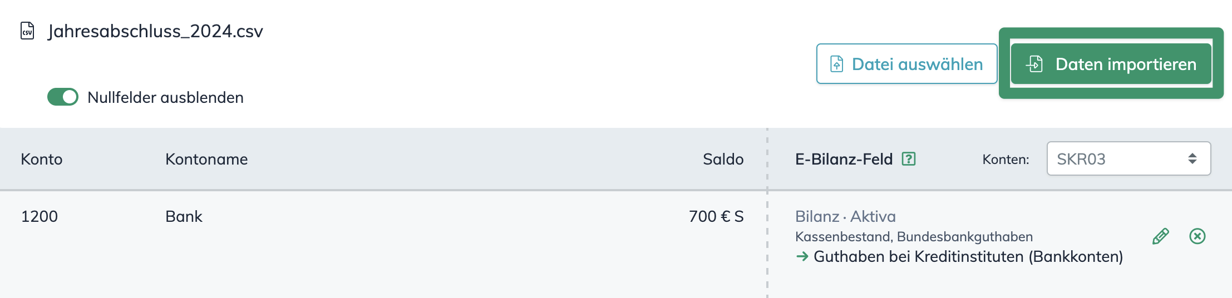Screen dimensions: 1232x298
Task: Click the Guthaben bei Kreditinstituten (Bankkonten) mapping
Action: click(x=968, y=256)
